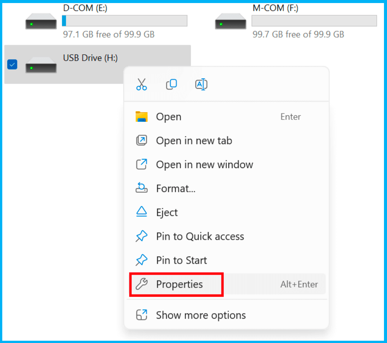Click the D-COM (E:) drive icon
The image size is (387, 343).
41,21
